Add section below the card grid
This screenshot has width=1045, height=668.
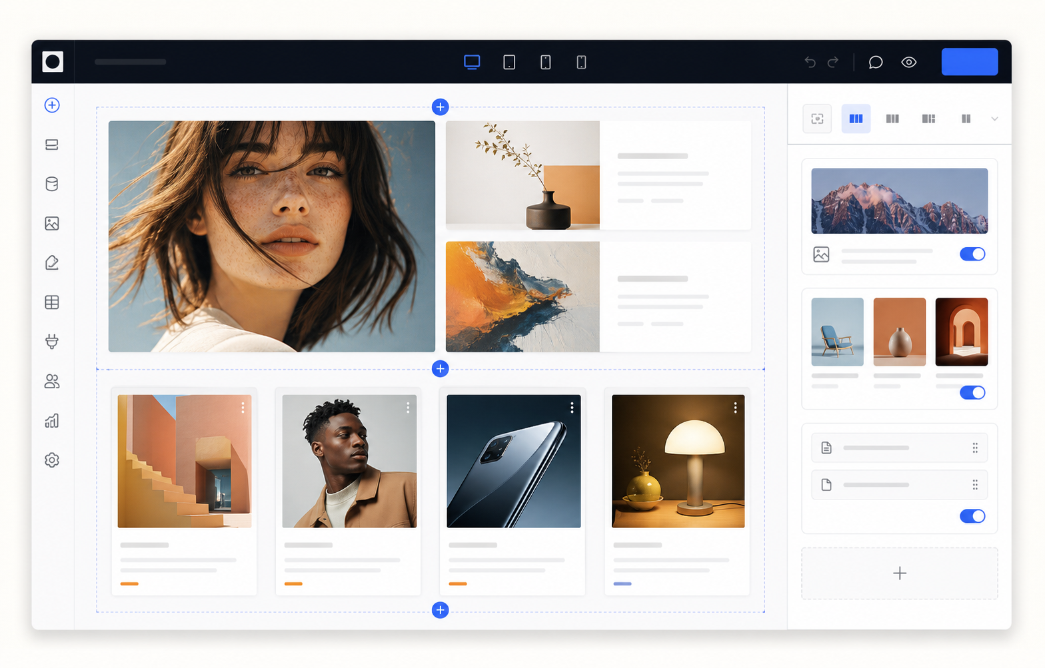click(441, 609)
